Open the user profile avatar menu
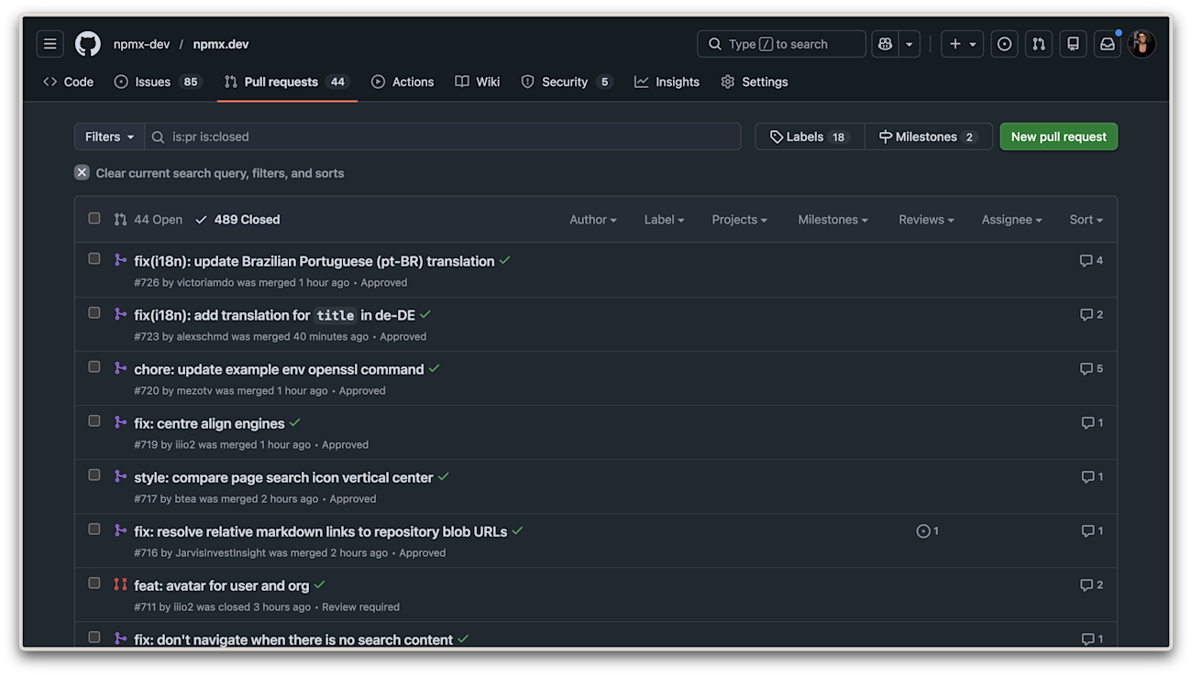Image resolution: width=1192 pixels, height=676 pixels. [1142, 44]
